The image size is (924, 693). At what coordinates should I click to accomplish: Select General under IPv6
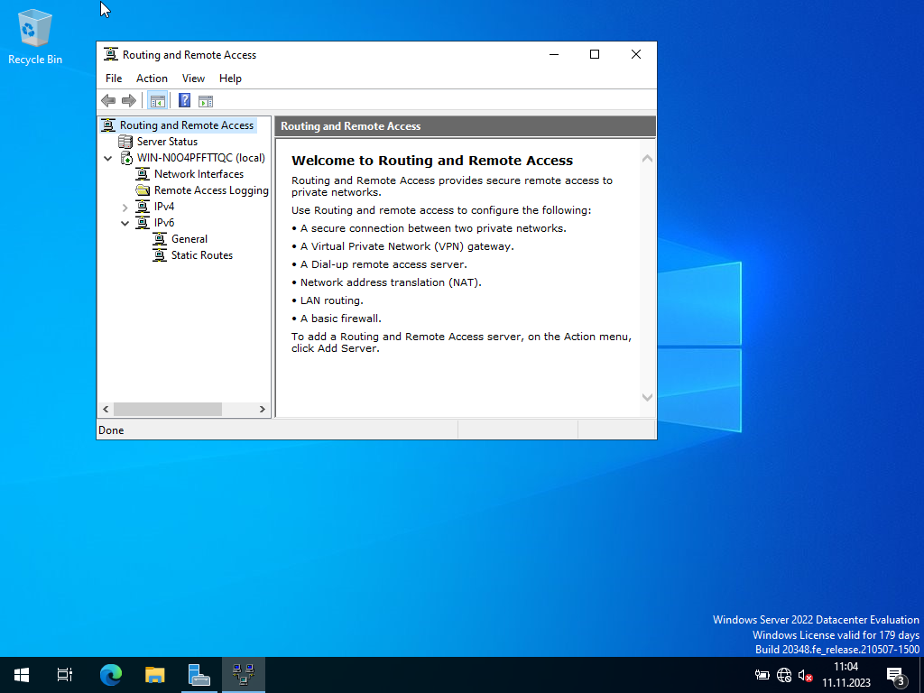(x=189, y=238)
